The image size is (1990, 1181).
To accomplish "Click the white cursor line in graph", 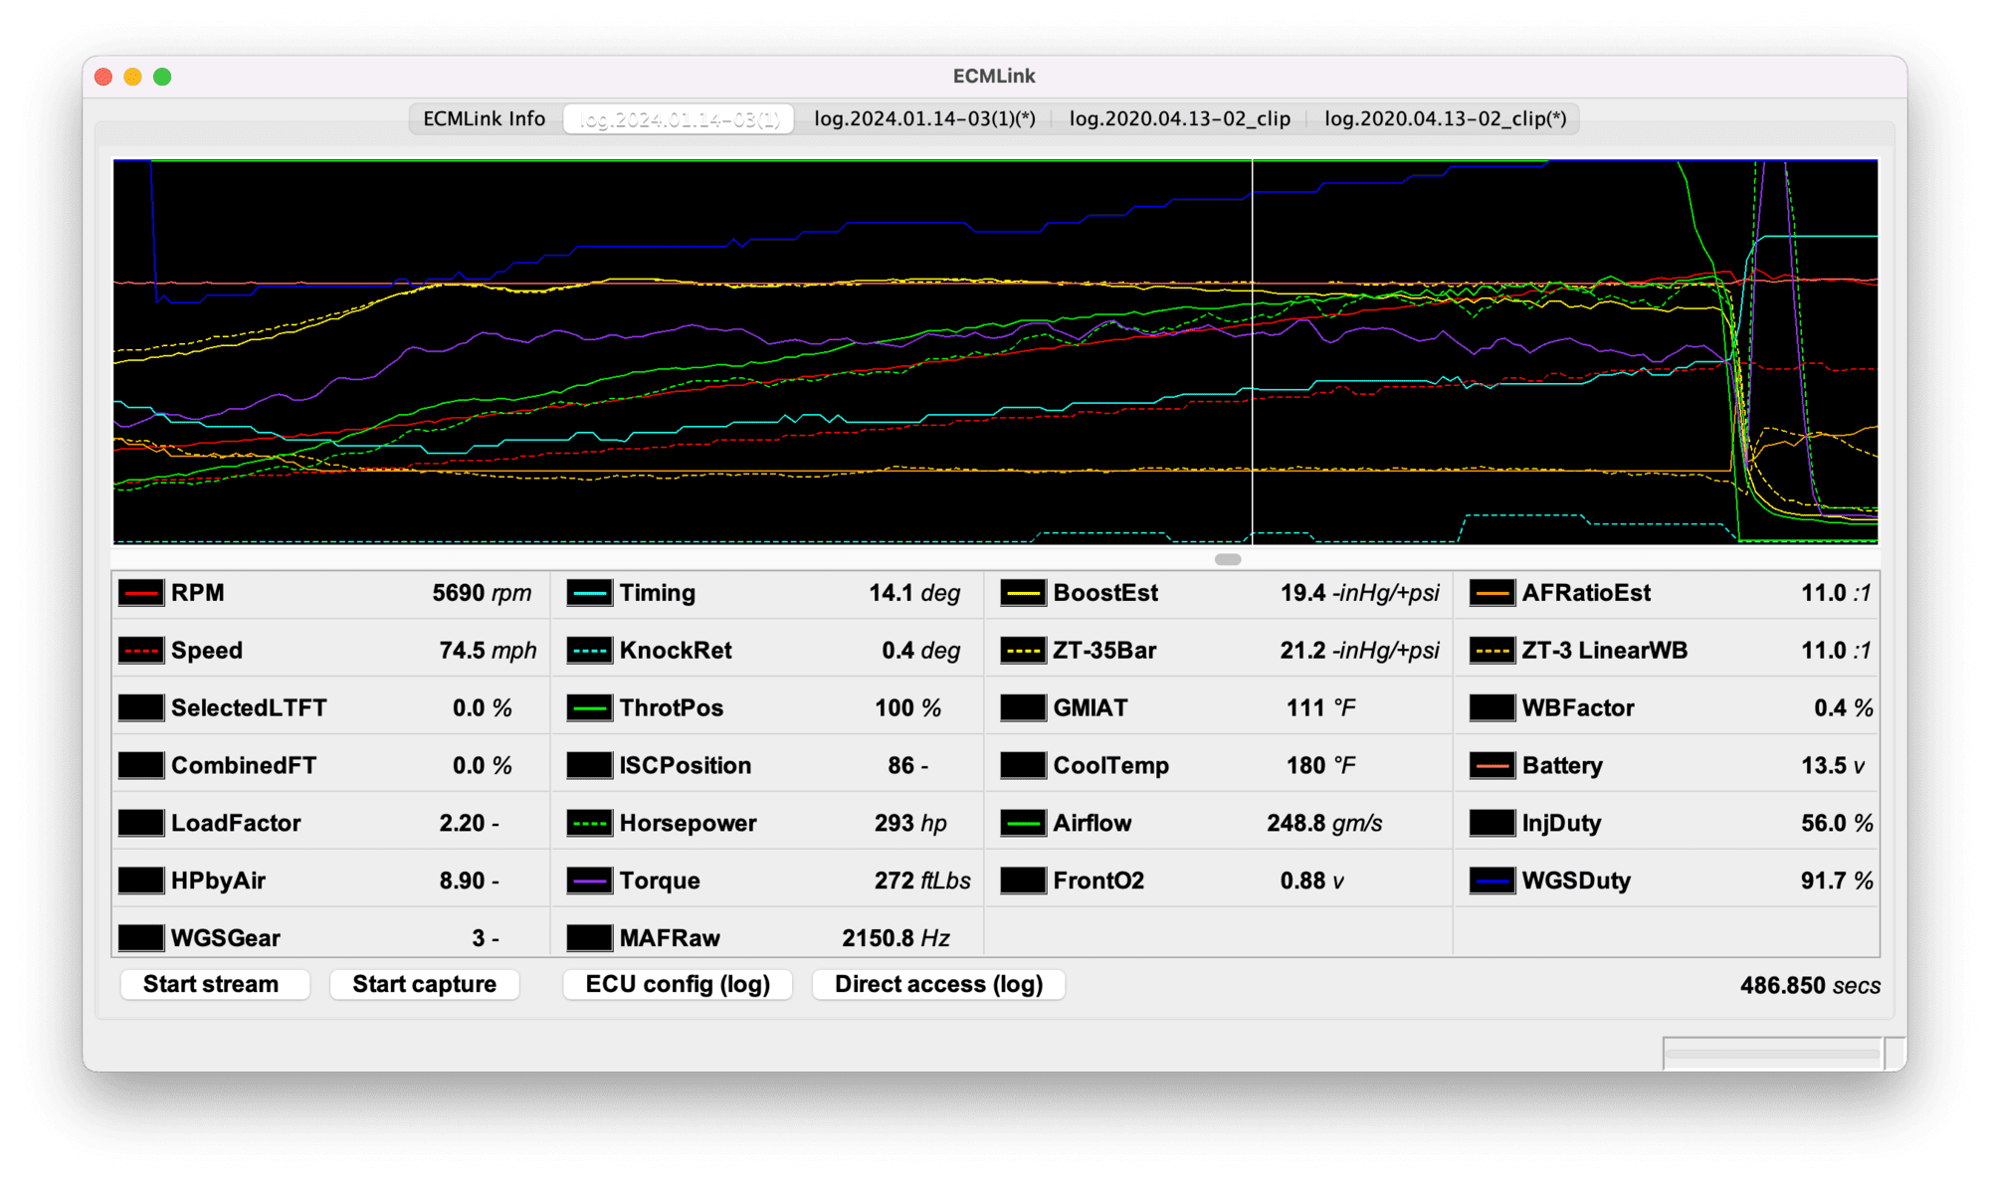I will tap(1252, 352).
